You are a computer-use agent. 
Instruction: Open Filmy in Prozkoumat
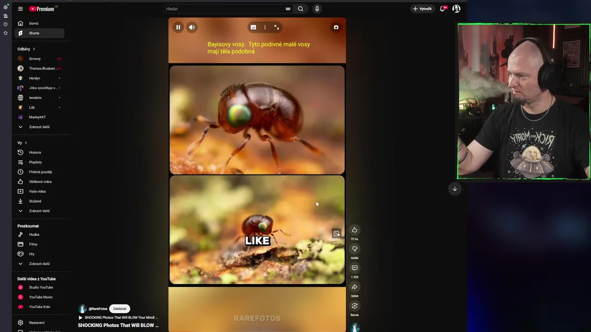39,244
